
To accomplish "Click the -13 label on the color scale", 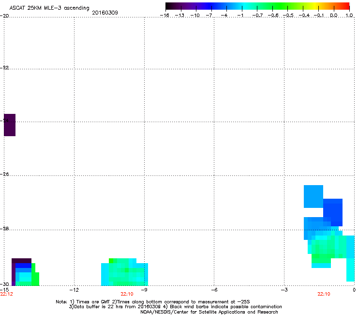I will (x=179, y=16).
